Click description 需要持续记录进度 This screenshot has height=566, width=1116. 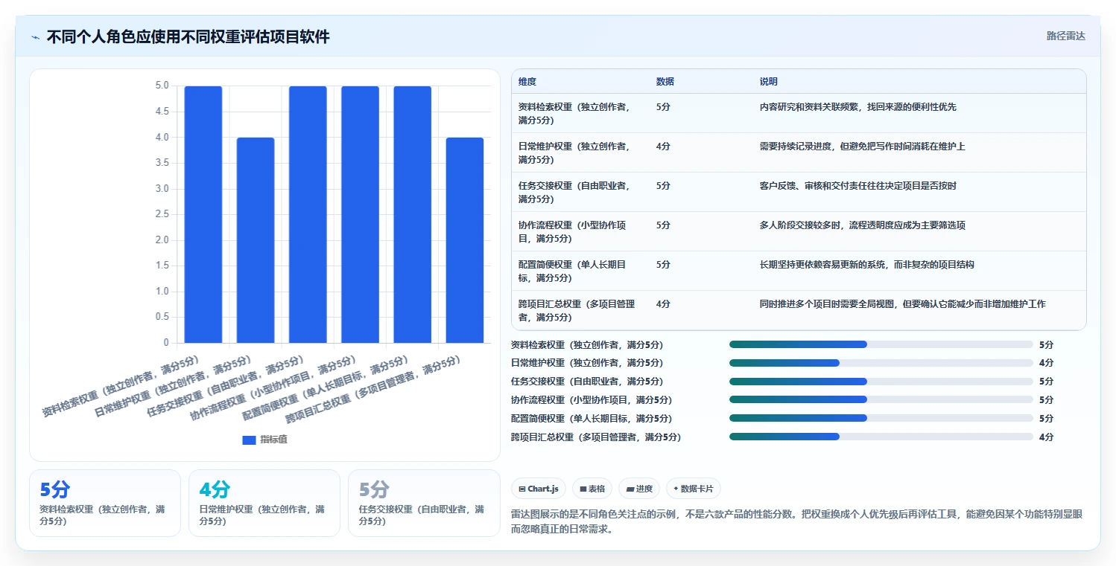(x=863, y=147)
